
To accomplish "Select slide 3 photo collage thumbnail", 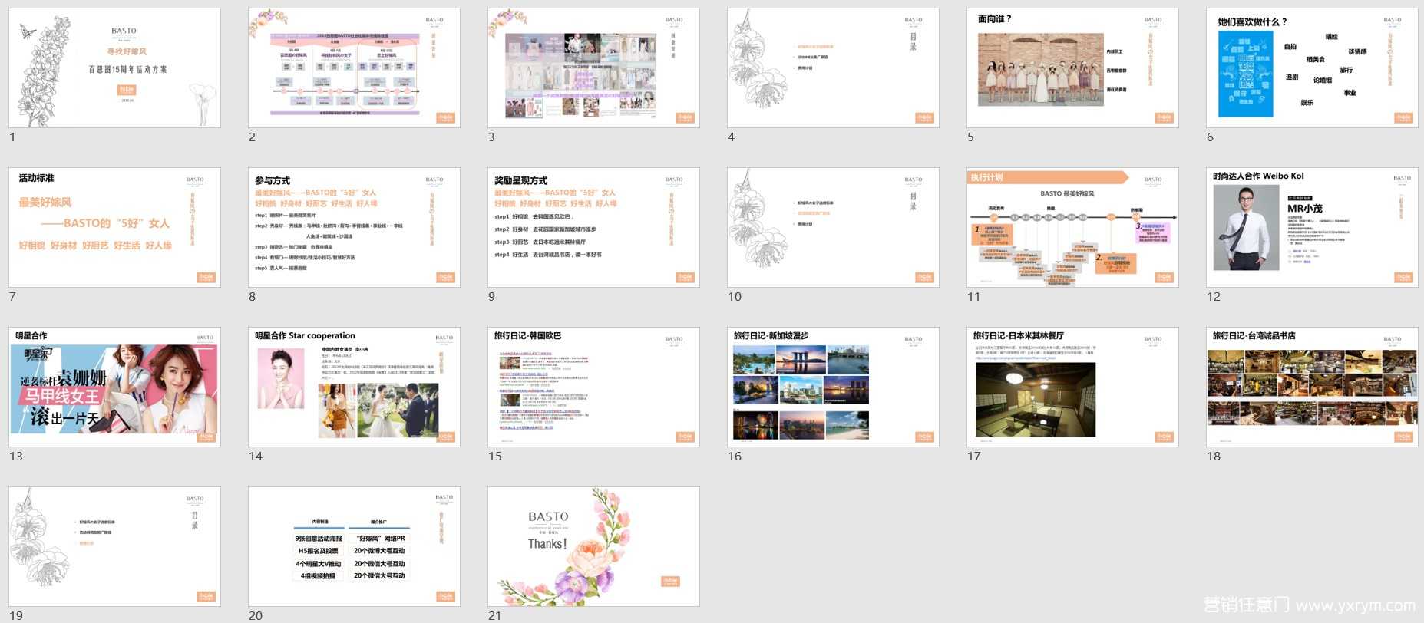I will (593, 68).
